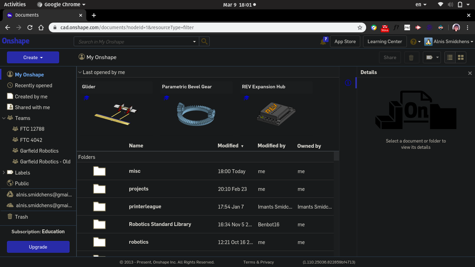475x267 pixels.
Task: Open Activities overview
Action: click(15, 5)
